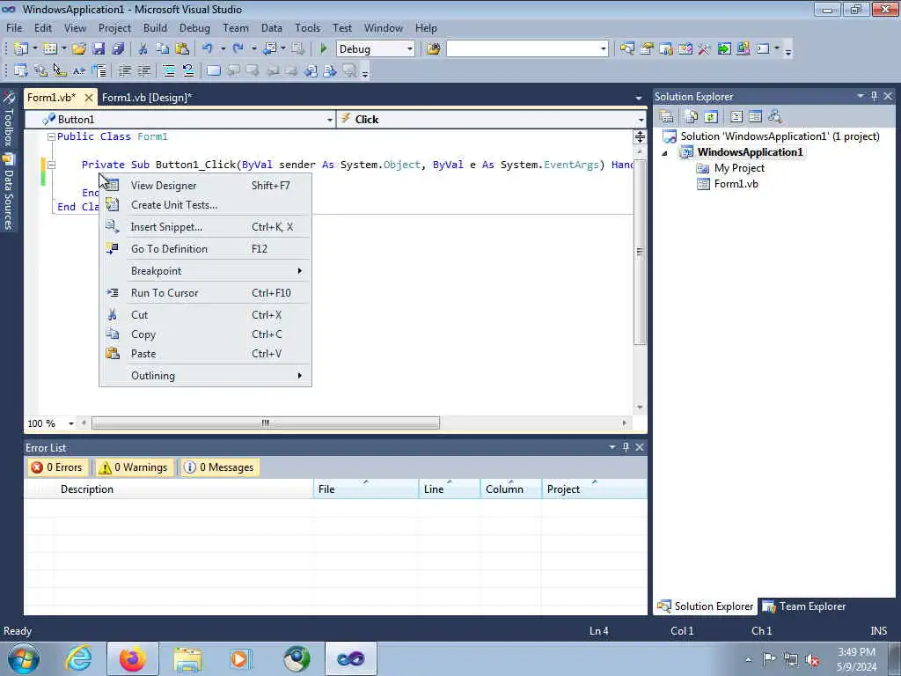Click Increase Line Indent icon

(143, 70)
